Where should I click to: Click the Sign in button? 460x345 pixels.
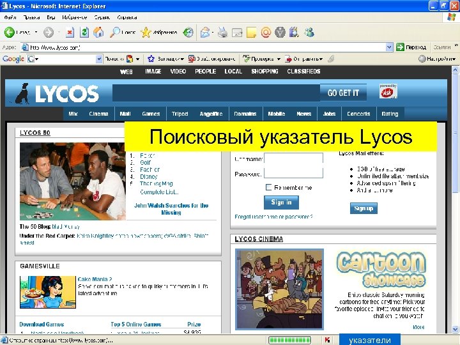click(x=281, y=202)
